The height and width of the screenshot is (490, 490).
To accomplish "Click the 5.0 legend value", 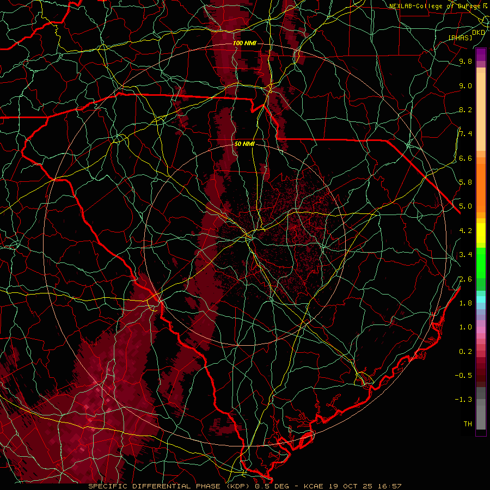I will pos(465,206).
